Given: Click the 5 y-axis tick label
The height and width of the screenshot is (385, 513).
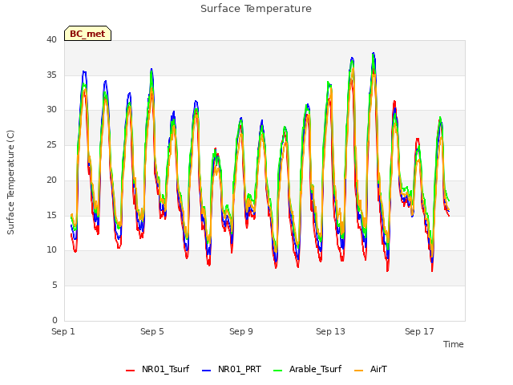Looking at the screenshot, I should 55,286.
